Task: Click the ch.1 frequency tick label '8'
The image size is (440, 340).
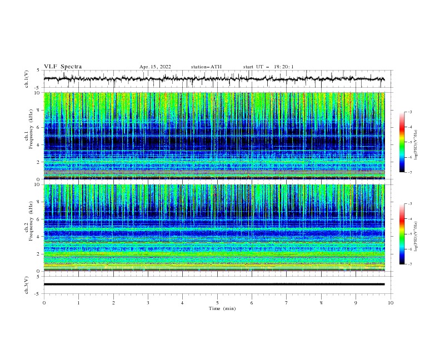Action: coord(38,110)
